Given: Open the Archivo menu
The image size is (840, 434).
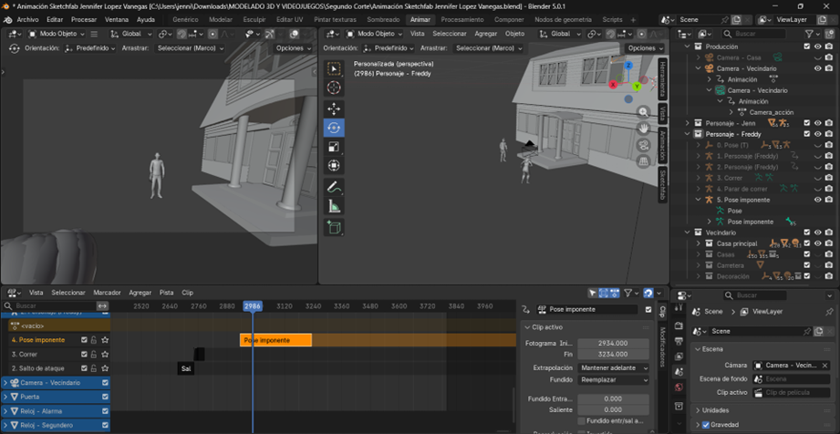Looking at the screenshot, I should click(x=27, y=19).
